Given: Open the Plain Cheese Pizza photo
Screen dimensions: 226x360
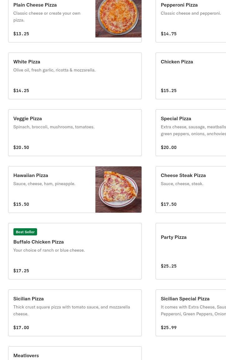Looking at the screenshot, I should (118, 18).
